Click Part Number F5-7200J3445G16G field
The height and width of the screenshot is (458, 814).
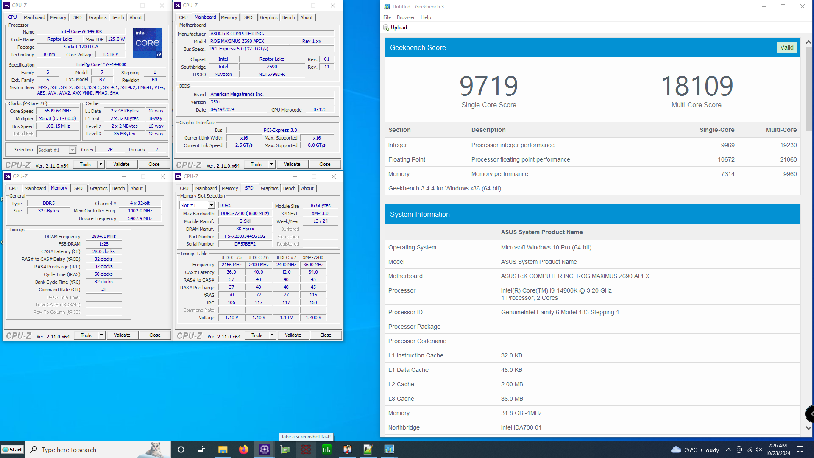tap(245, 237)
